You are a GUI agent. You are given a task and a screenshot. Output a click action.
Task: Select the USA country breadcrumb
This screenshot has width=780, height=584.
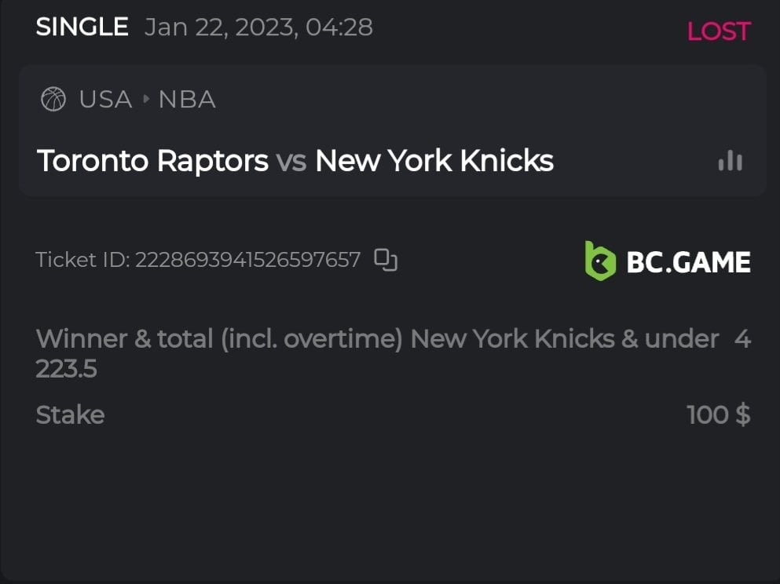click(105, 100)
